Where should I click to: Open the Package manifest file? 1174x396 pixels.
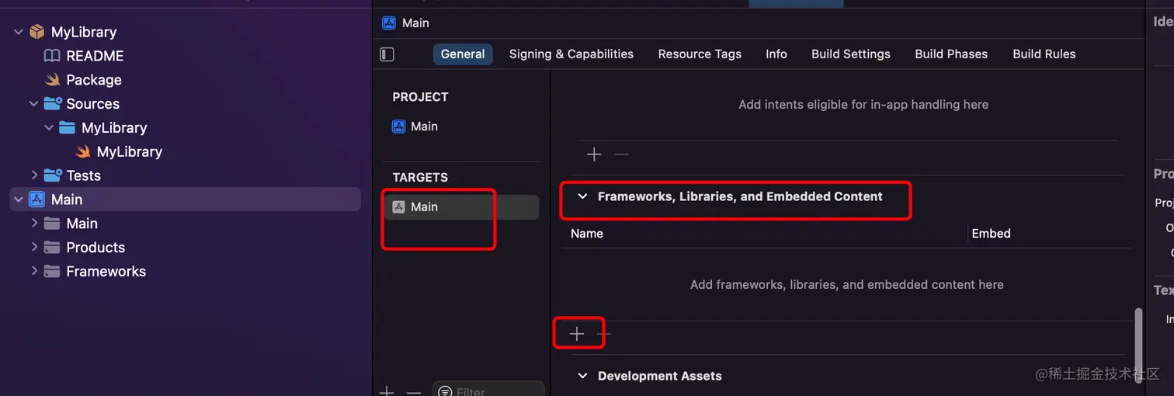pos(94,80)
